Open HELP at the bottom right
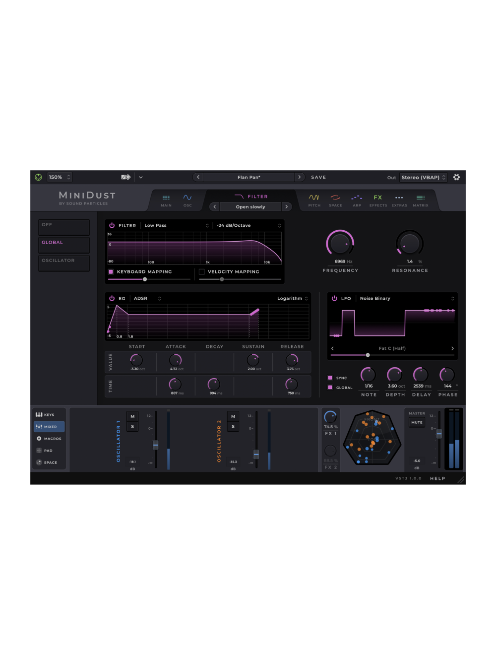 coord(437,478)
